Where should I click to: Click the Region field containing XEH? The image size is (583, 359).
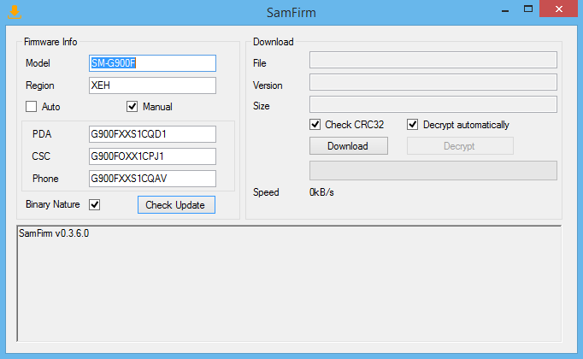[152, 85]
